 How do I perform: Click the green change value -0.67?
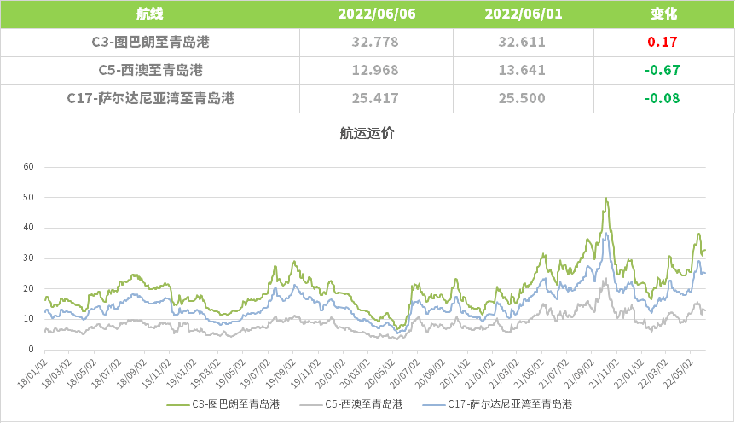[663, 70]
